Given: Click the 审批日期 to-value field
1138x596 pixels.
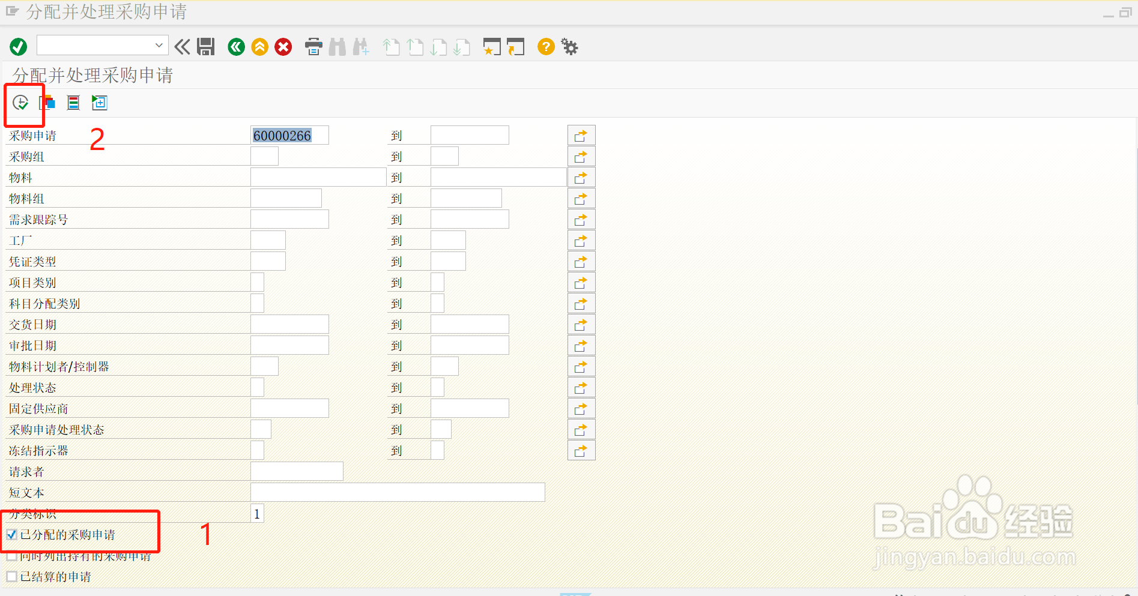Looking at the screenshot, I should pos(470,345).
